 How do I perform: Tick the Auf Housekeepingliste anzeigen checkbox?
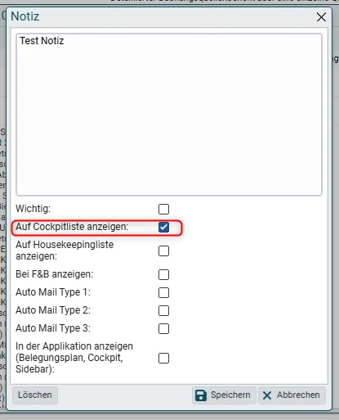point(163,251)
